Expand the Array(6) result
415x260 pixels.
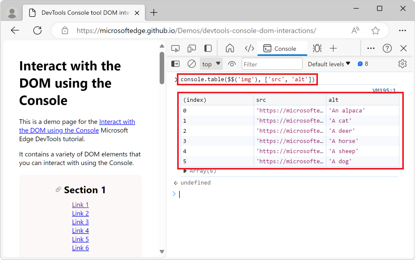point(185,171)
